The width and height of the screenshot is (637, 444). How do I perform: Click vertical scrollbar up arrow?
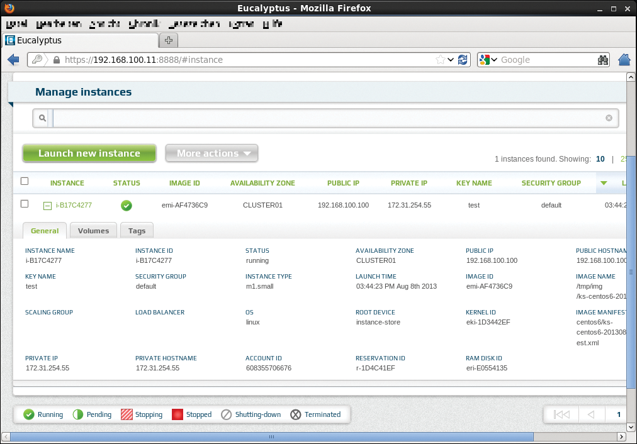(x=631, y=77)
